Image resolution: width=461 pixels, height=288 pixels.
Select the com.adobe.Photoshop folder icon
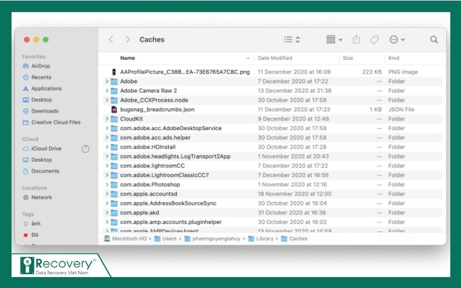(x=114, y=184)
